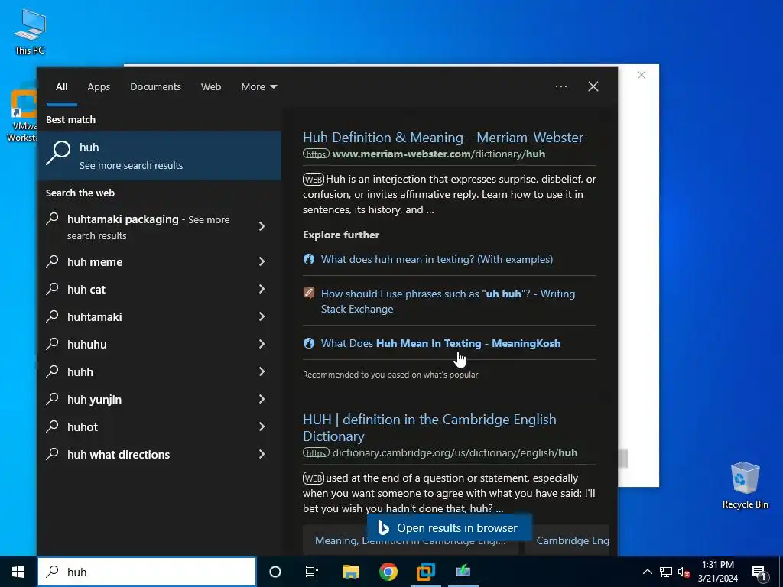Select the 'huh what directions' suggestion
The image size is (783, 587).
coord(119,454)
